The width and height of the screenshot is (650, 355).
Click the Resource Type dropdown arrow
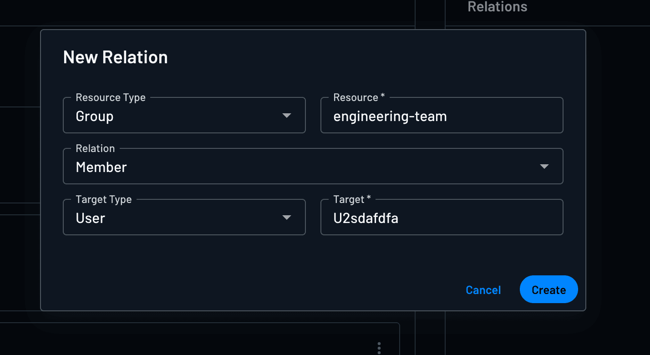click(x=287, y=116)
